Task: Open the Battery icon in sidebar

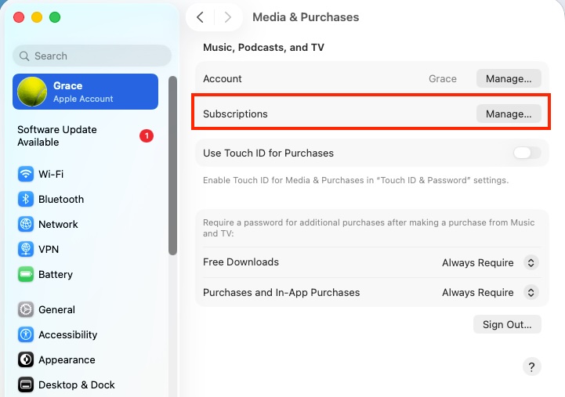Action: coord(26,274)
